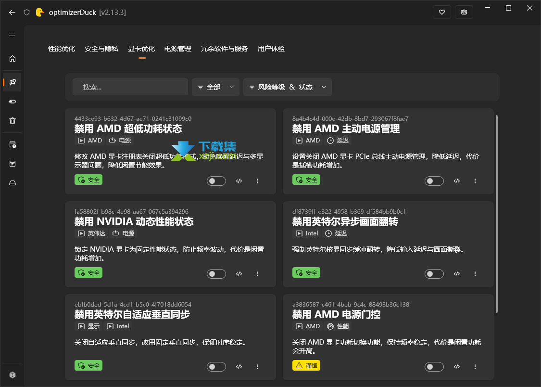Go back with the arrow icon
The image size is (541, 387).
pos(12,13)
